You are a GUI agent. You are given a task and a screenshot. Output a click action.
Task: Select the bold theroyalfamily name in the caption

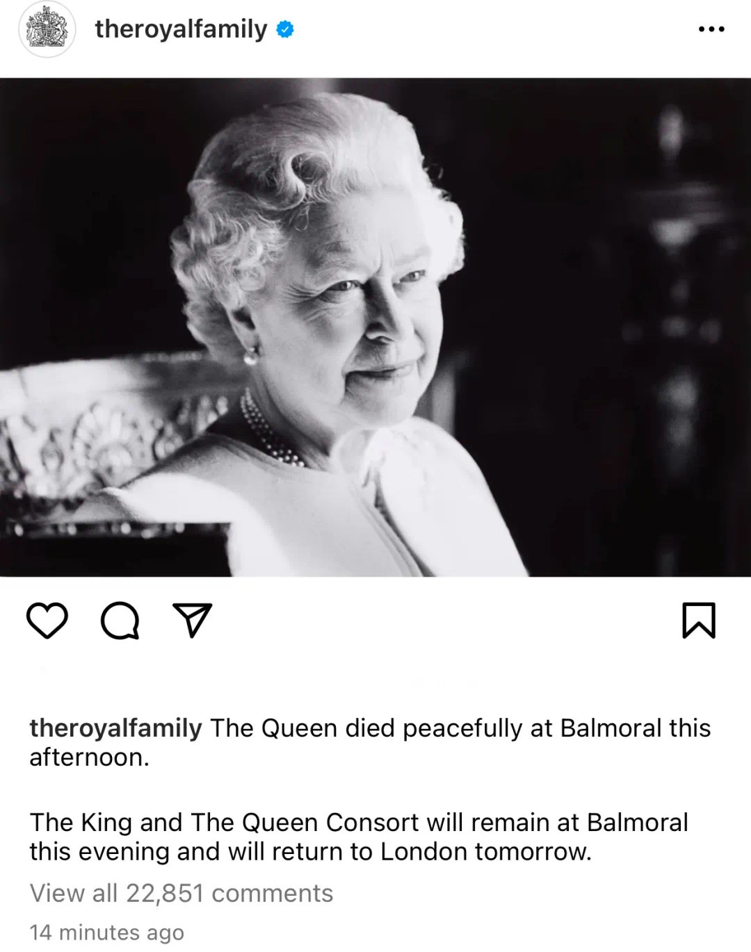click(115, 728)
